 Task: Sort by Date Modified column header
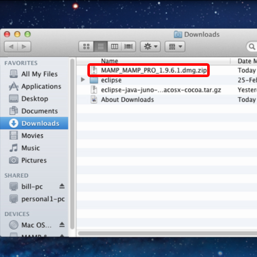(247, 61)
